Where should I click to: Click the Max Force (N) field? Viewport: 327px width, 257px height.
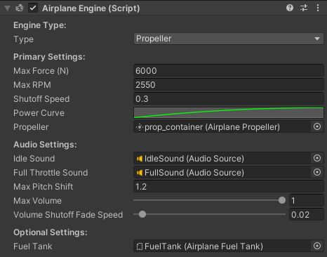click(229, 71)
